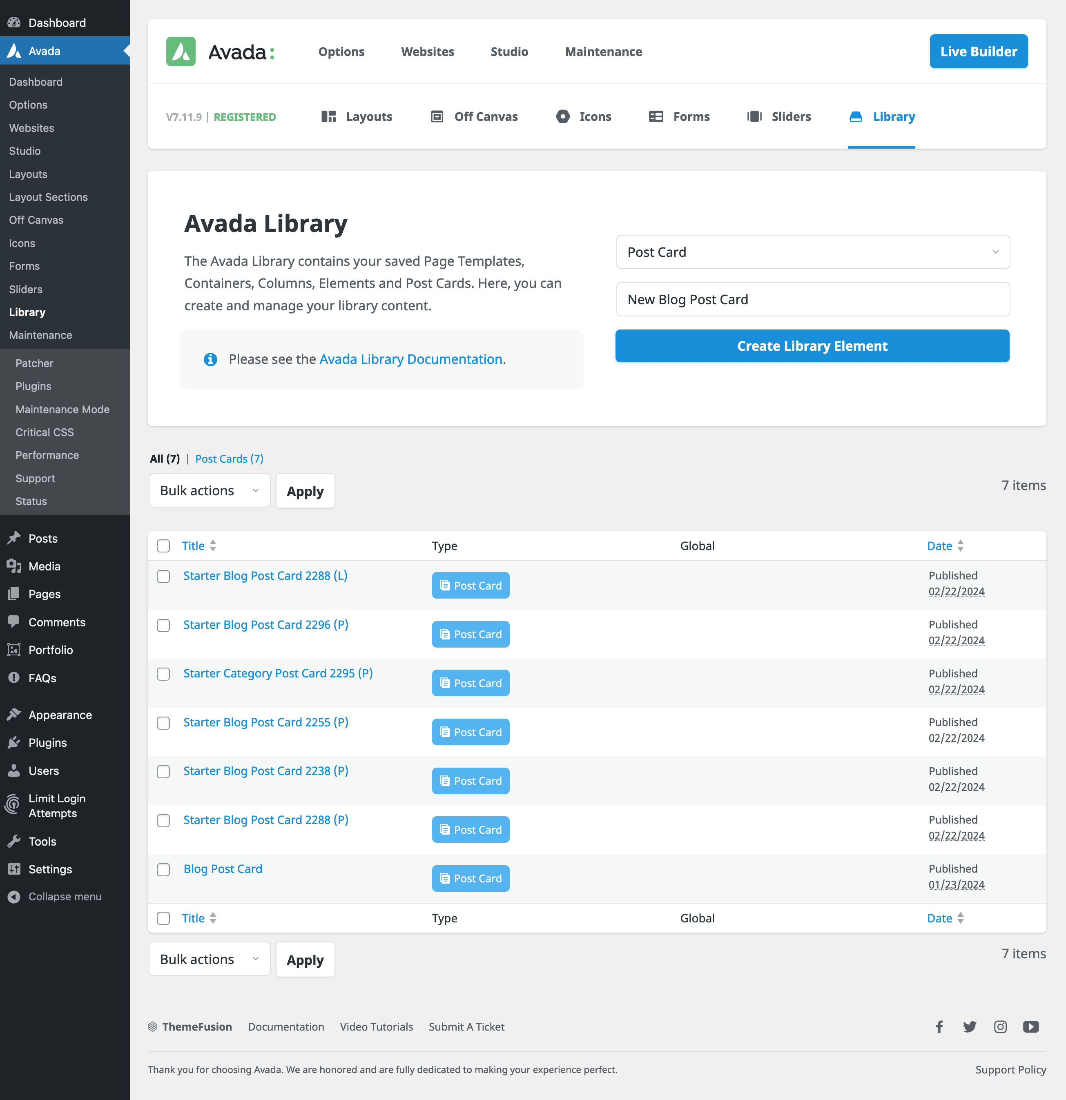Click the bottom Apply button
Screen dimensions: 1066x1100
(305, 960)
